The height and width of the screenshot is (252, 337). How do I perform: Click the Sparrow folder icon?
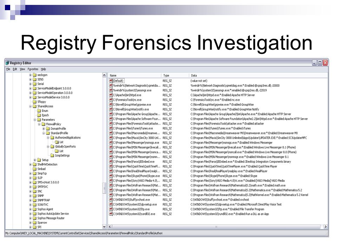[34, 223]
